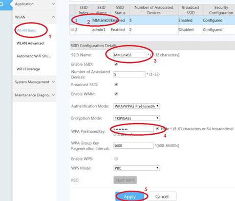The width and height of the screenshot is (235, 201).
Task: Click the Start WPS button
Action: [x=125, y=180]
